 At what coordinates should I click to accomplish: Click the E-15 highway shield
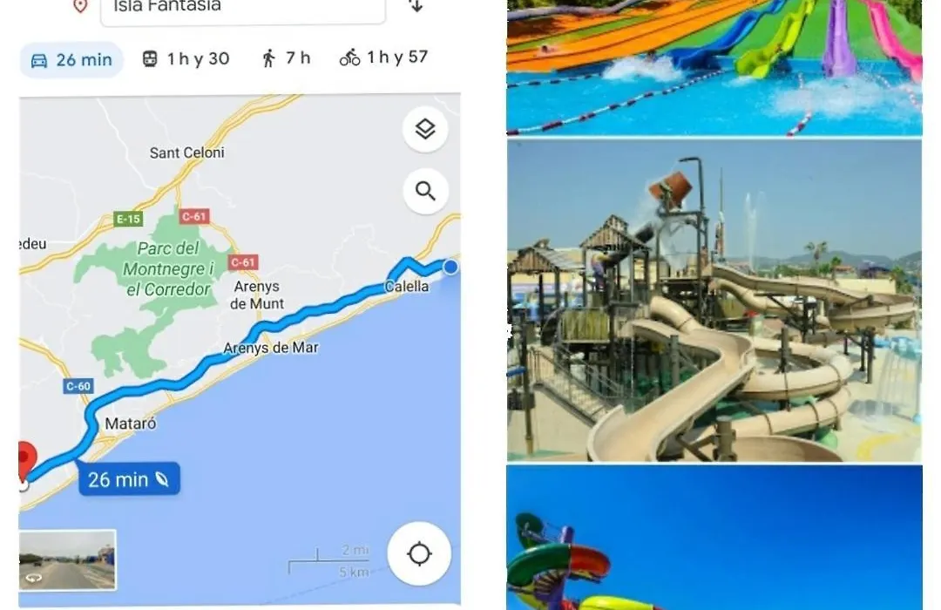(x=128, y=219)
